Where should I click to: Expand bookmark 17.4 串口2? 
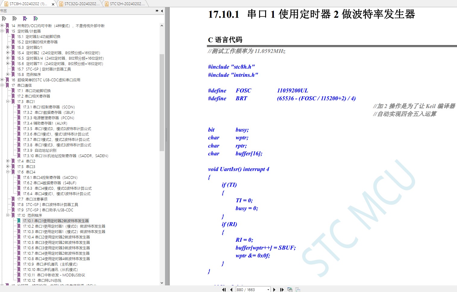coord(8,161)
